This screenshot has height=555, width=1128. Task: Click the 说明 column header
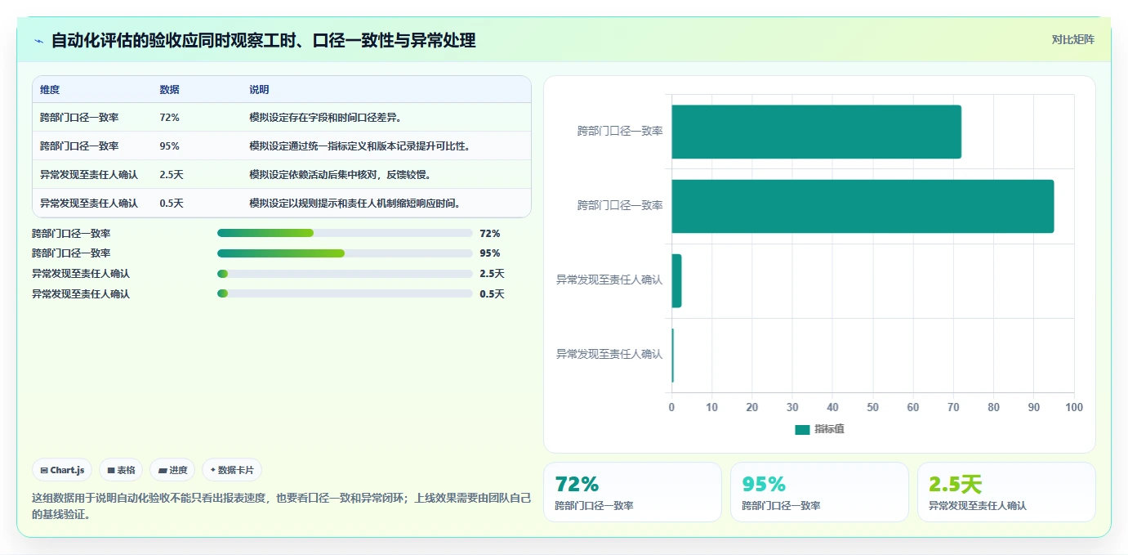(259, 90)
